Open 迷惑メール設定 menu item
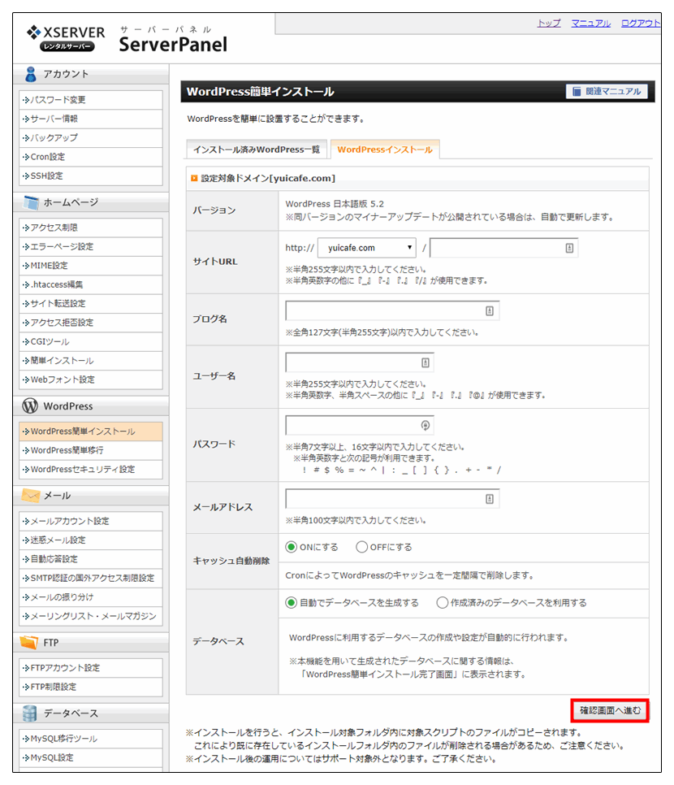 91,540
